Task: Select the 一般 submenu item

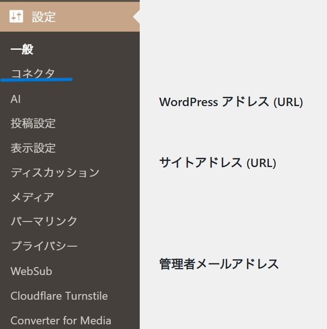Action: click(x=22, y=49)
